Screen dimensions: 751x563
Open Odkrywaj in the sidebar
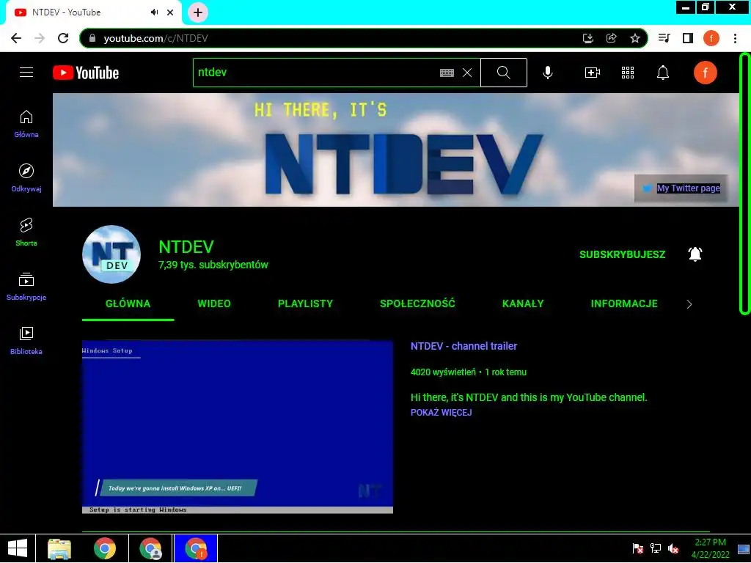pyautogui.click(x=26, y=178)
